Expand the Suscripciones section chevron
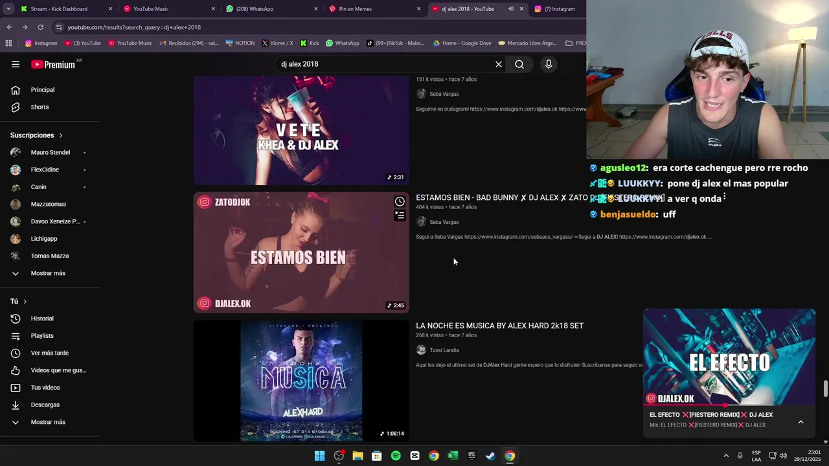Viewport: 829px width, 466px height. (x=61, y=135)
